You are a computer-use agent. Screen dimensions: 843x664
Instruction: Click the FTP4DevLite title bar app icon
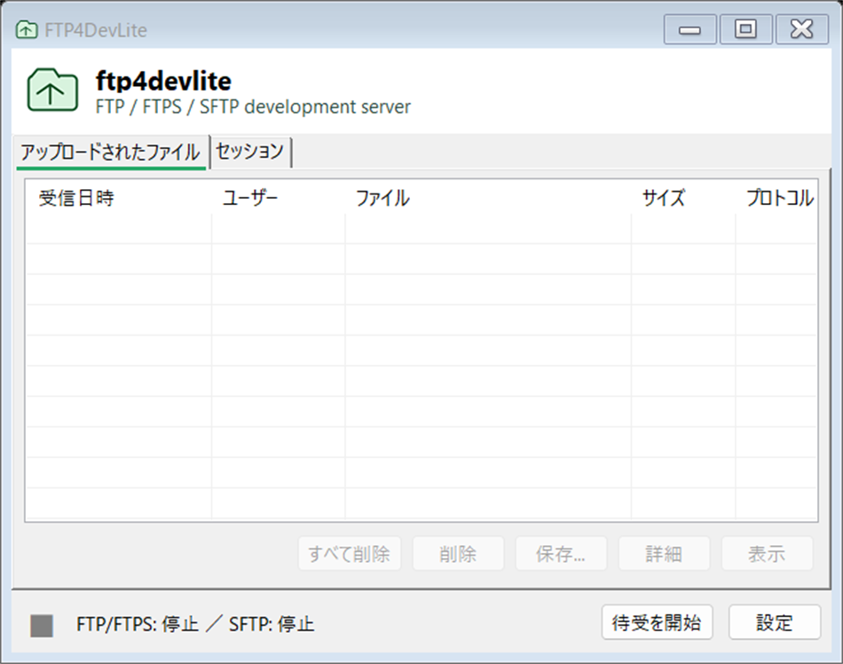click(27, 29)
